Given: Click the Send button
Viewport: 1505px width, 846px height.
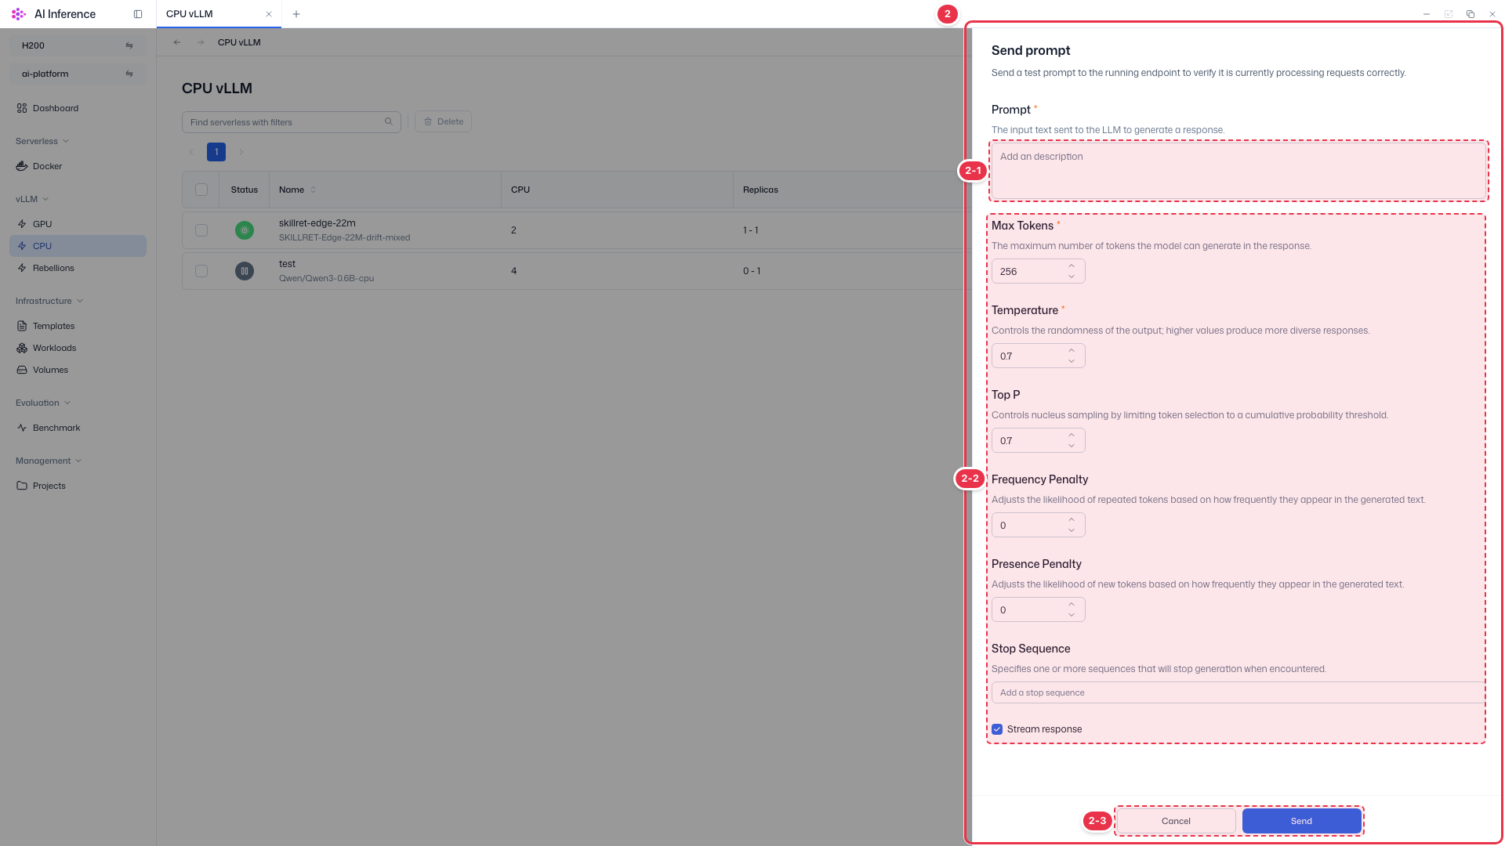Looking at the screenshot, I should pos(1301,821).
